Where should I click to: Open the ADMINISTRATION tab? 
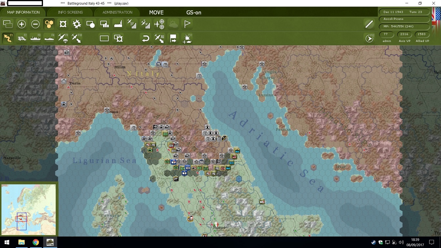pyautogui.click(x=117, y=12)
